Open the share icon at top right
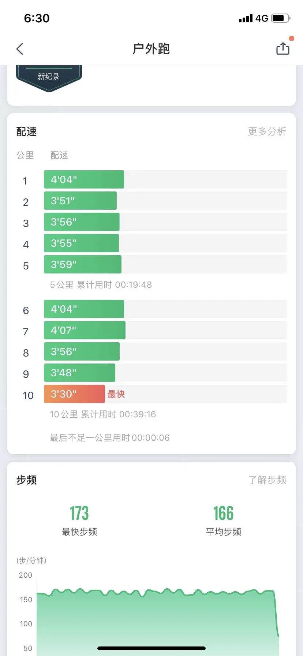 (283, 48)
